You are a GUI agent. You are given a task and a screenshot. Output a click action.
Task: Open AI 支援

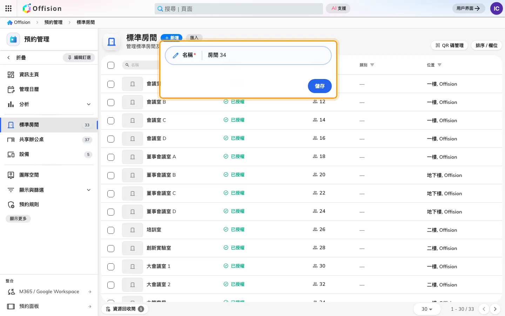(x=338, y=8)
